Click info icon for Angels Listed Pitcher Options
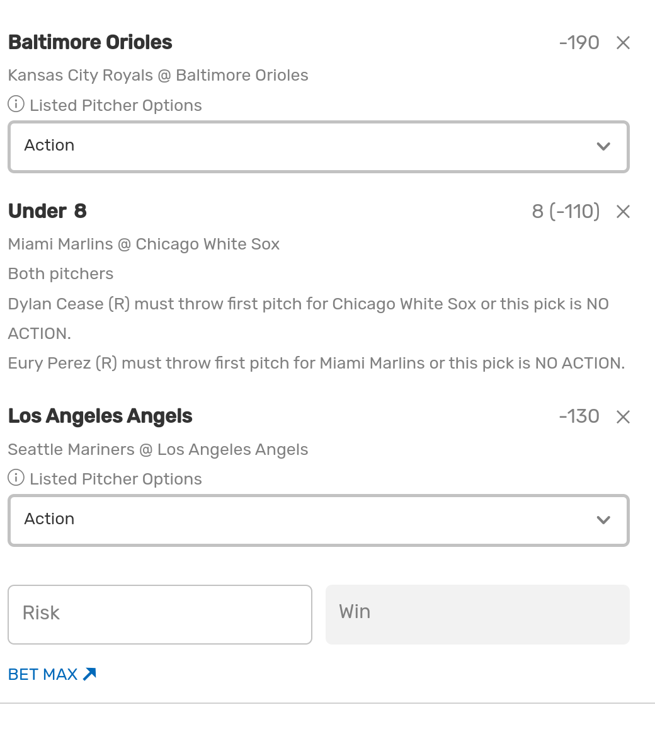The width and height of the screenshot is (655, 729). (16, 478)
